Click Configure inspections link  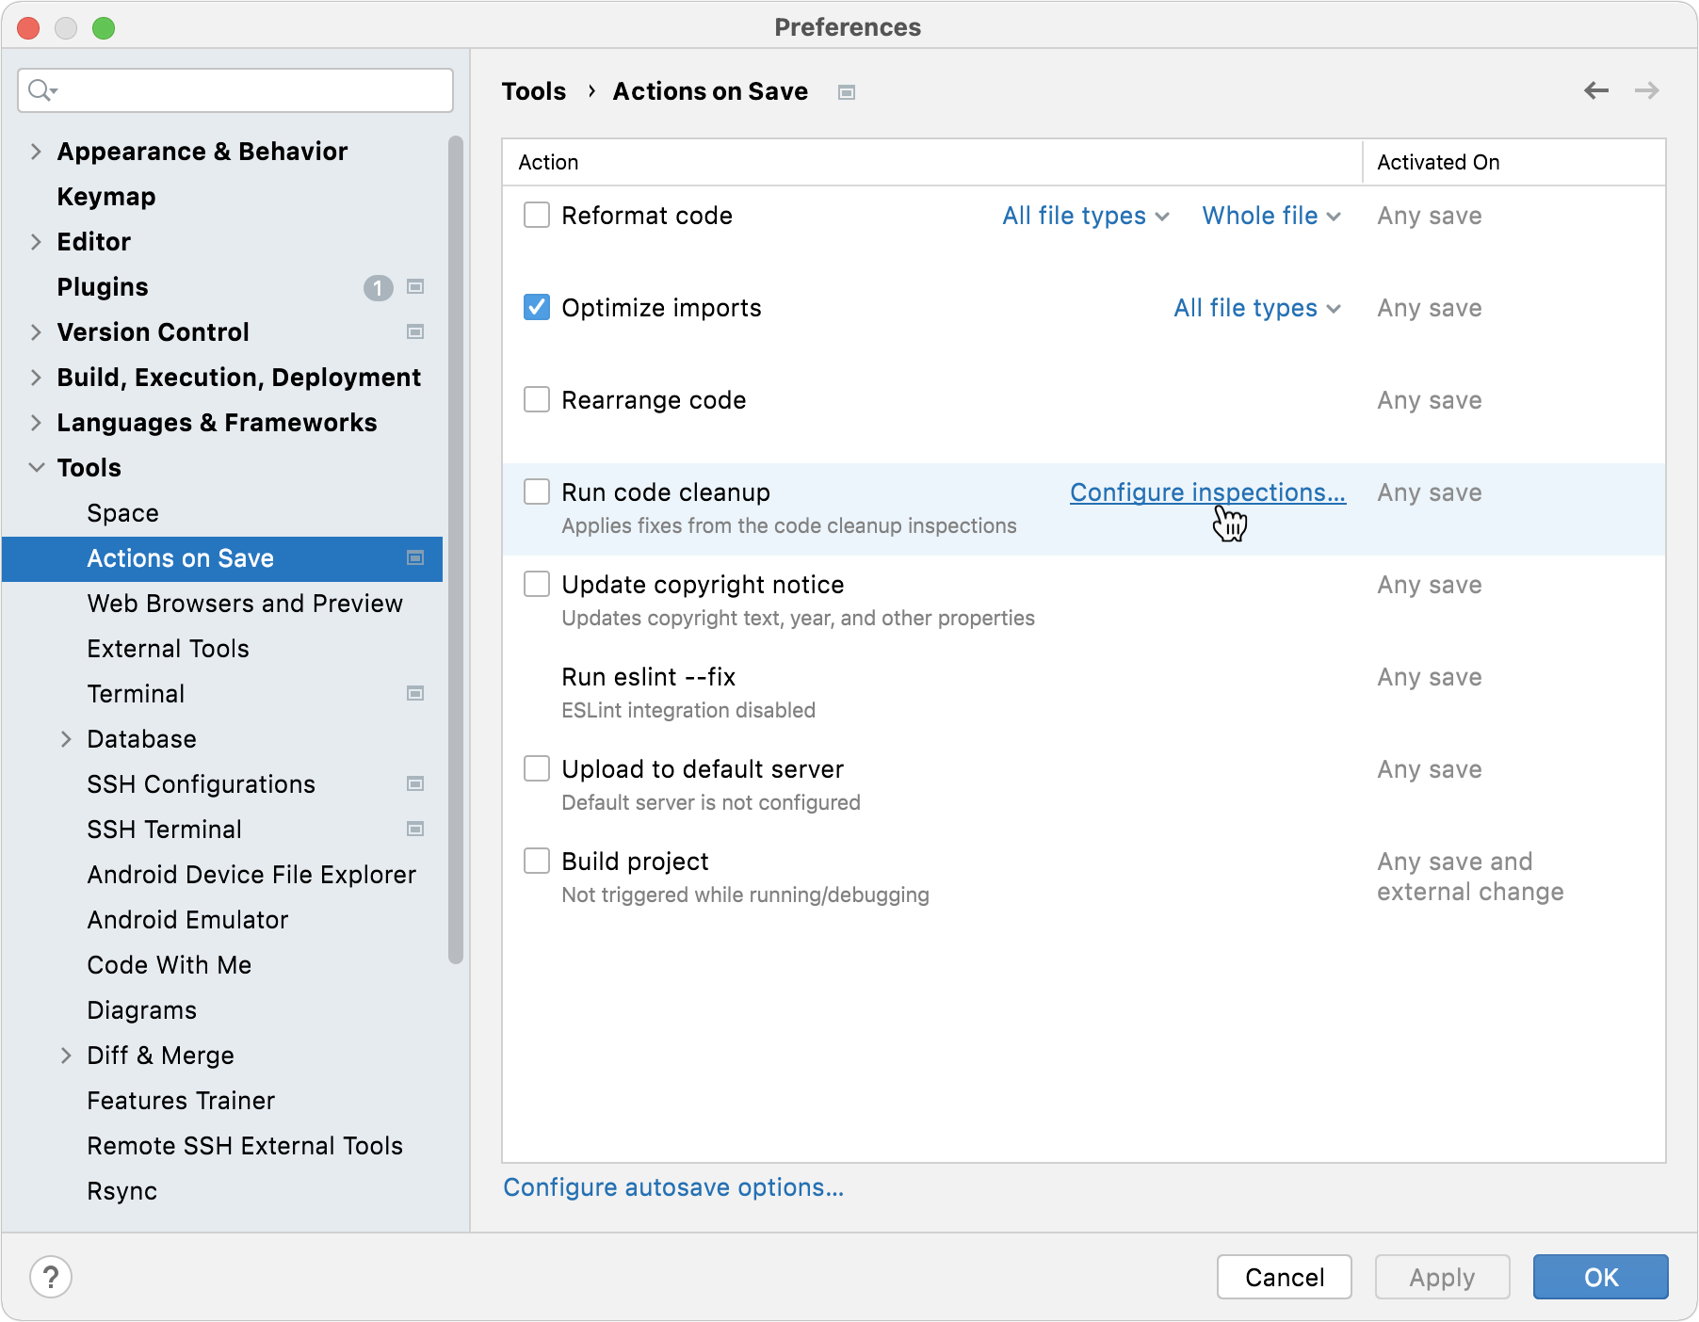1207,492
